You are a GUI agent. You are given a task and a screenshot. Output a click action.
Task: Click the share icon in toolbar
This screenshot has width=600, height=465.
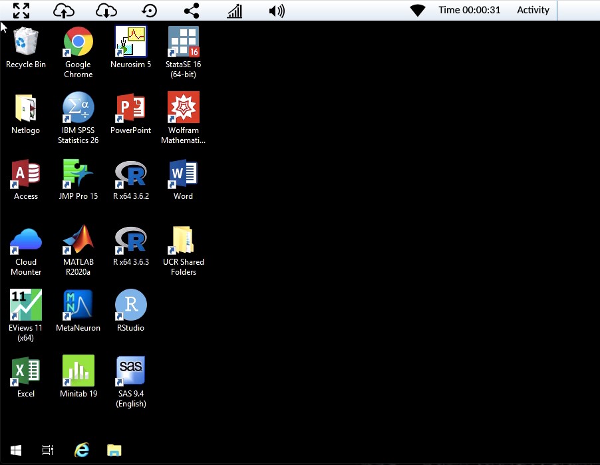coord(192,11)
